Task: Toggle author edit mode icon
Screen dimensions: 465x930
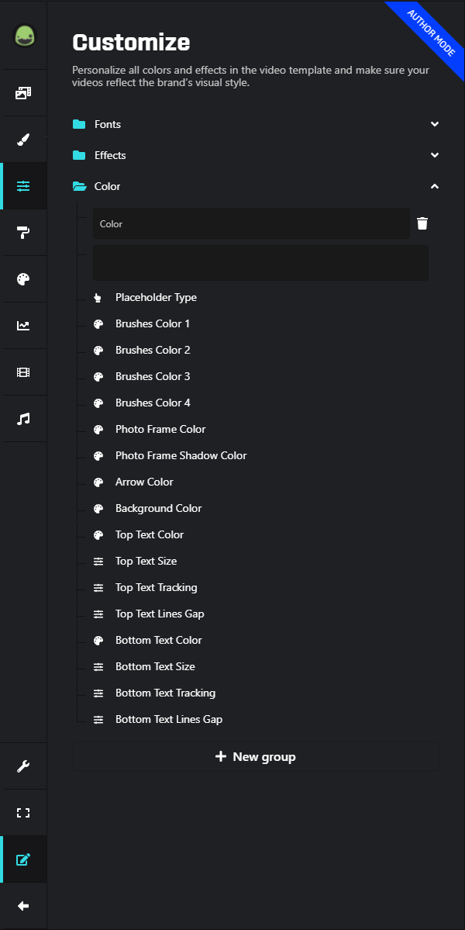Action: (x=23, y=859)
